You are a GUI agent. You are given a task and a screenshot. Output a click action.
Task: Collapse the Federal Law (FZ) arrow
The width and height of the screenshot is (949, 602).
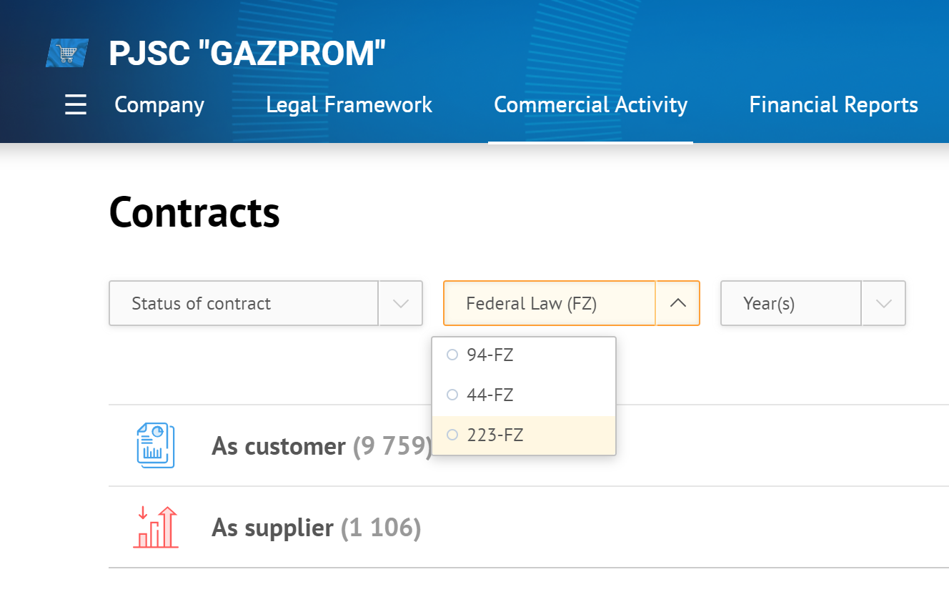point(678,303)
